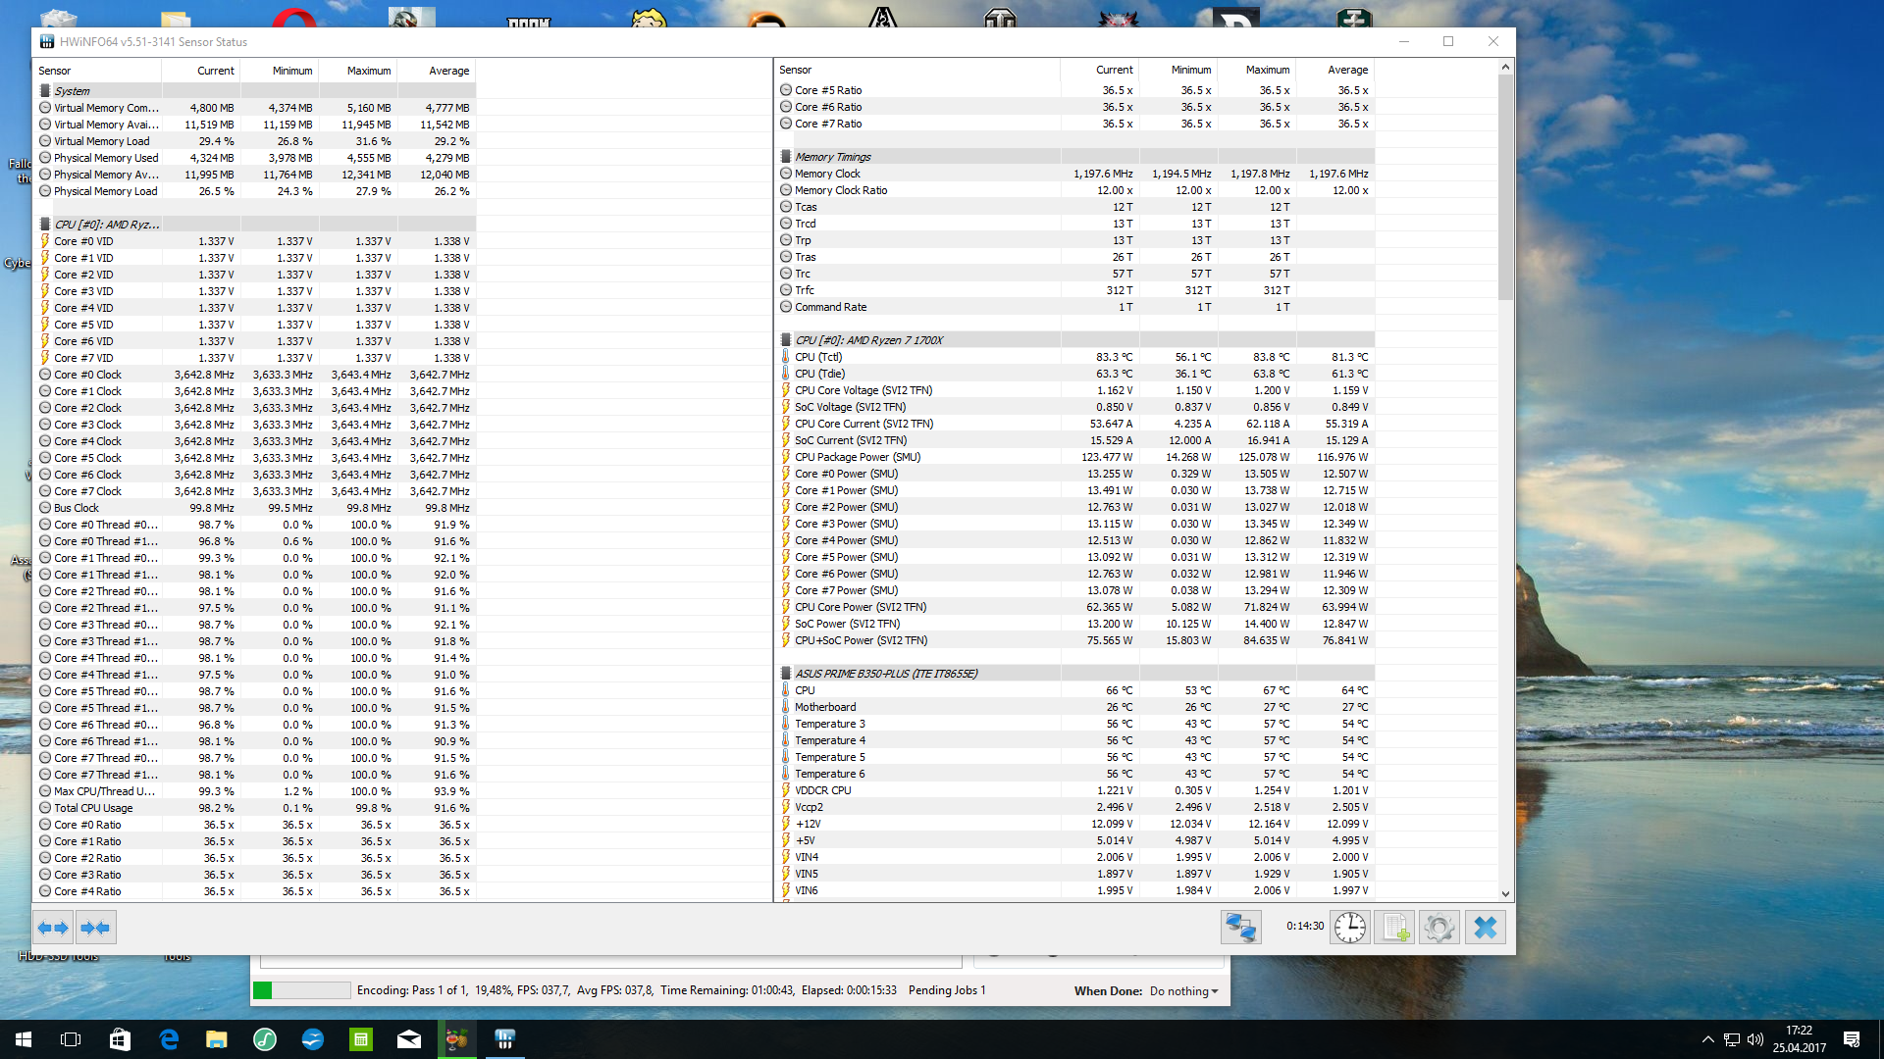This screenshot has height=1059, width=1884.
Task: Open the HandBrake 'Do nothing' When Done dropdown
Action: click(1184, 991)
